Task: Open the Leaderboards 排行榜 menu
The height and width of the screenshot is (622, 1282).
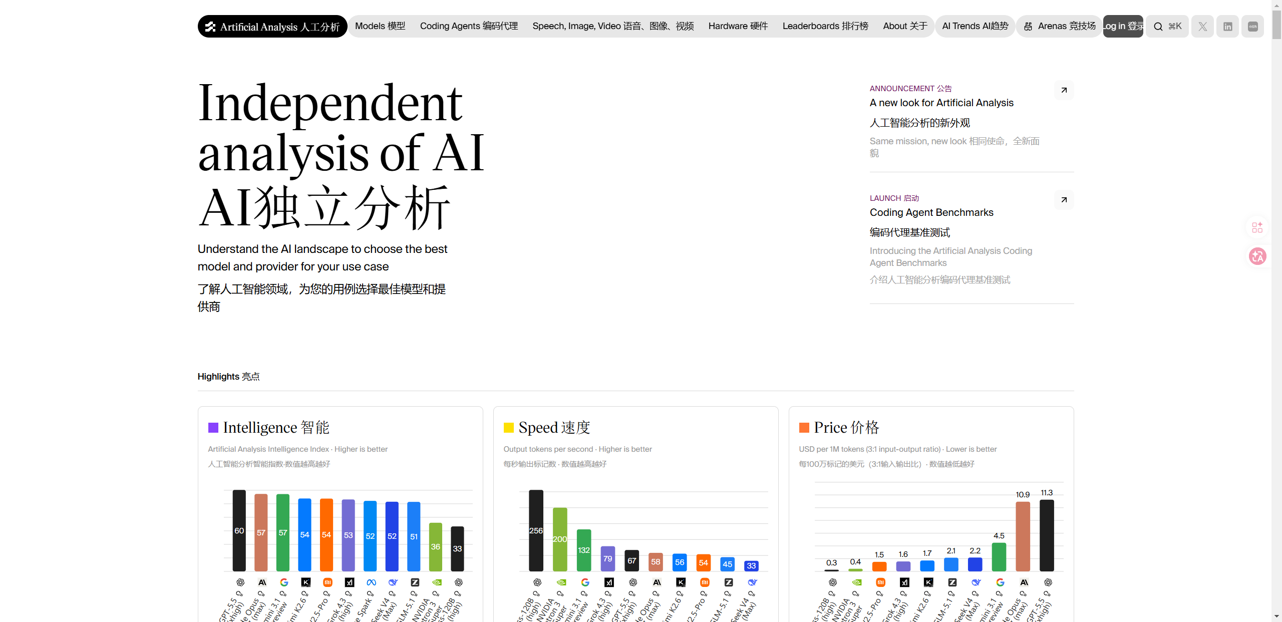Action: [825, 26]
